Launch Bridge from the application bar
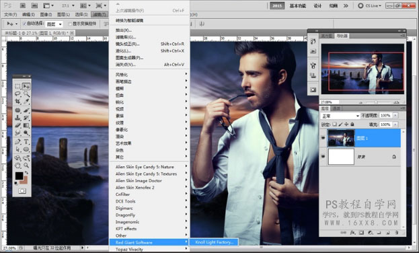The image size is (419, 253). click(x=22, y=5)
